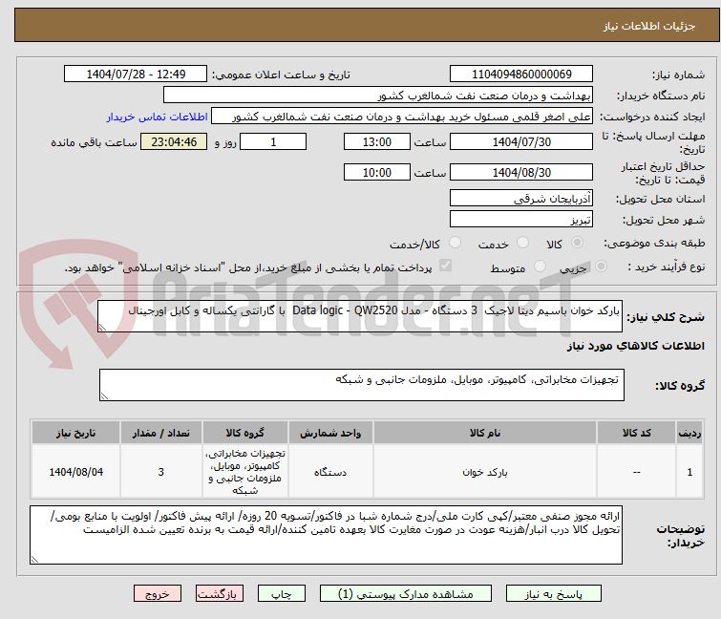Screen dimensions: 721x619
Task: Click the شماره نیاز field 1104094860000069
Action: point(521,75)
